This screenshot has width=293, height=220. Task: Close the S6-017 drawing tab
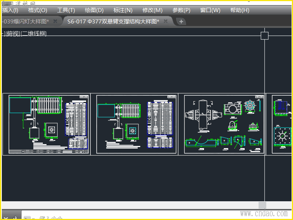click(166, 21)
